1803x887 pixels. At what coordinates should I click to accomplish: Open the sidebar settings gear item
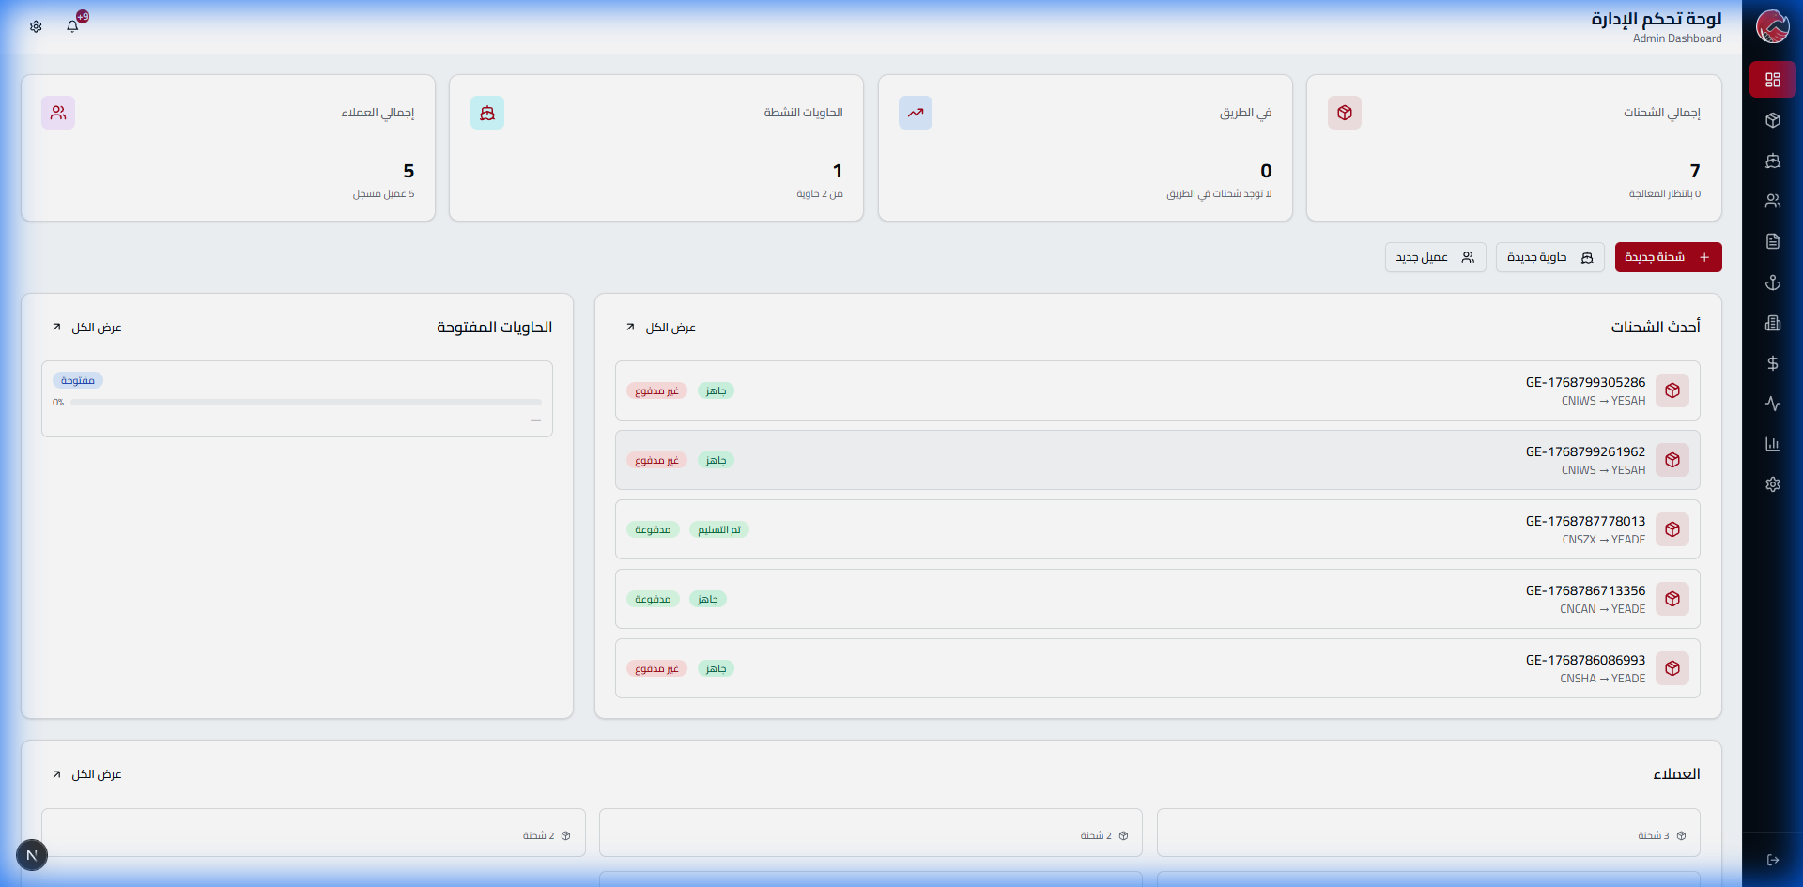pos(1772,484)
